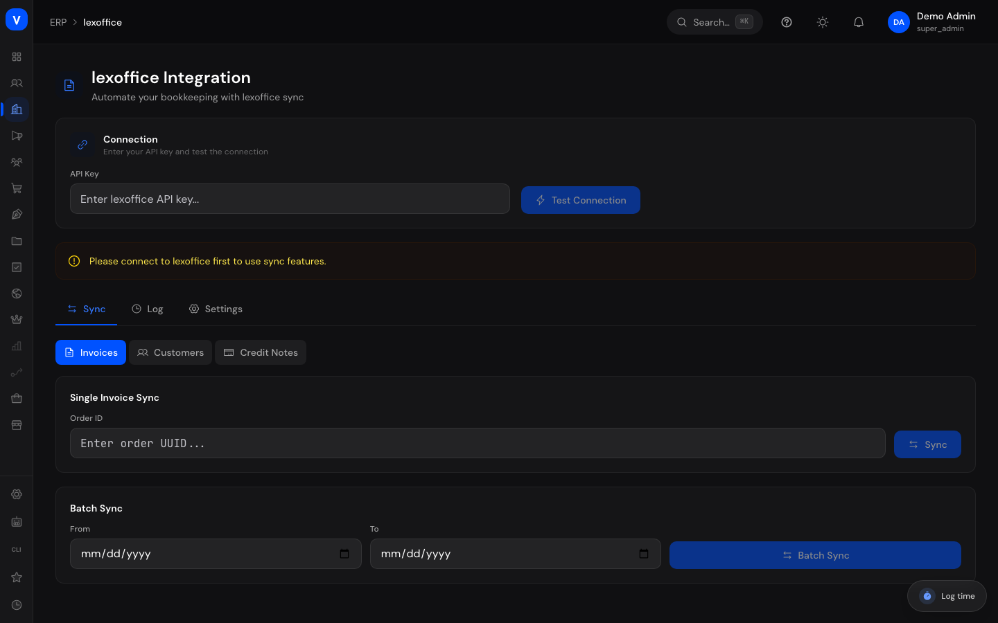
Task: Open the bar chart analytics icon in sidebar
Action: click(x=17, y=346)
